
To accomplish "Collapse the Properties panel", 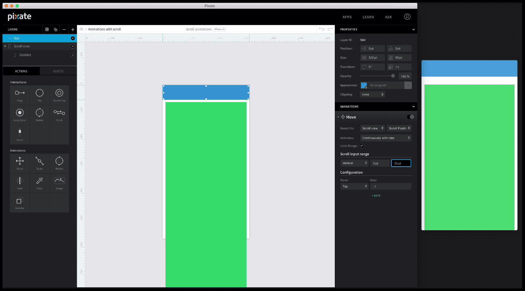I will (414, 30).
